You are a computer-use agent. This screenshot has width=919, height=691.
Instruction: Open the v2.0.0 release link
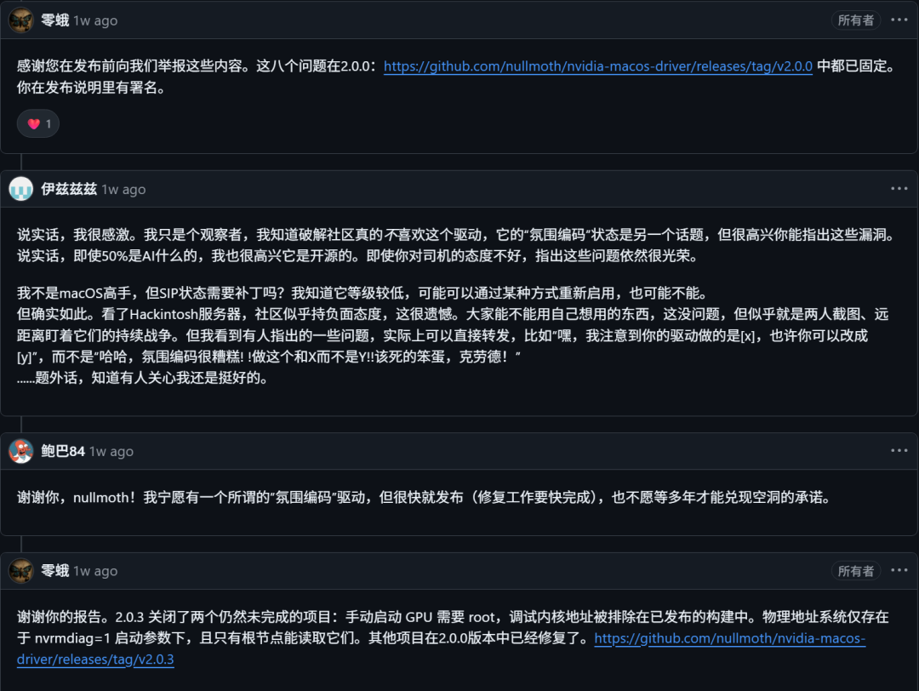598,66
